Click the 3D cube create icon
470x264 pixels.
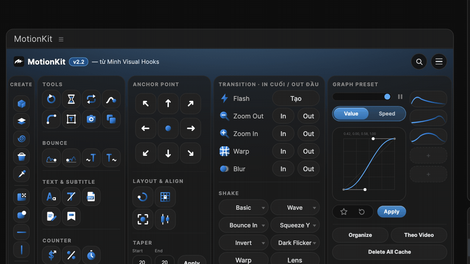[22, 104]
